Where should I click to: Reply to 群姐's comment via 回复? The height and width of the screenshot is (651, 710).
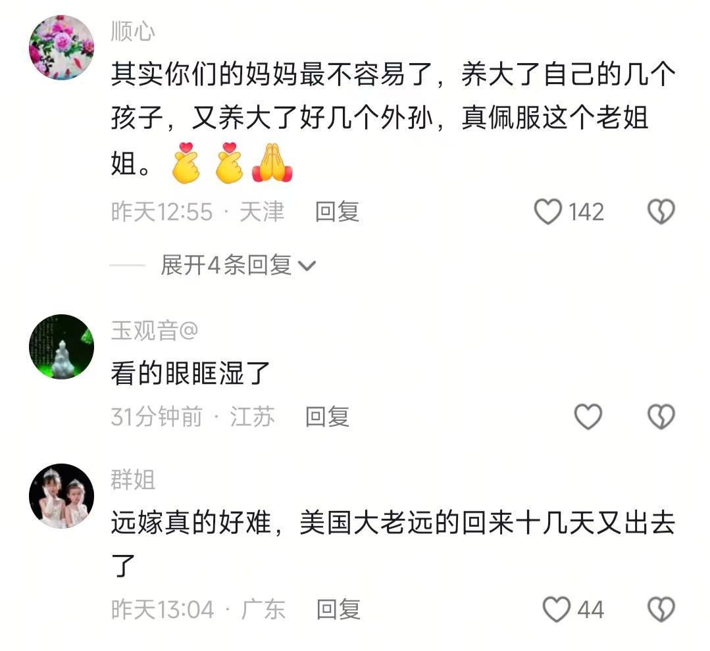pyautogui.click(x=338, y=610)
